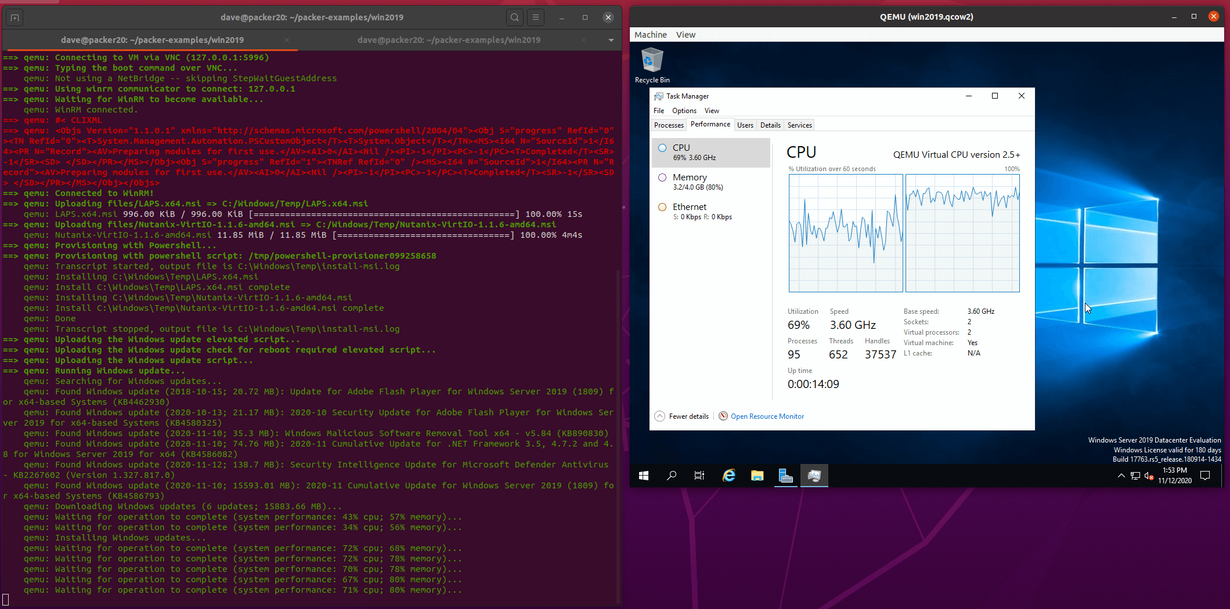The image size is (1230, 609).
Task: Click the Open Resource Monitor link
Action: pyautogui.click(x=767, y=416)
